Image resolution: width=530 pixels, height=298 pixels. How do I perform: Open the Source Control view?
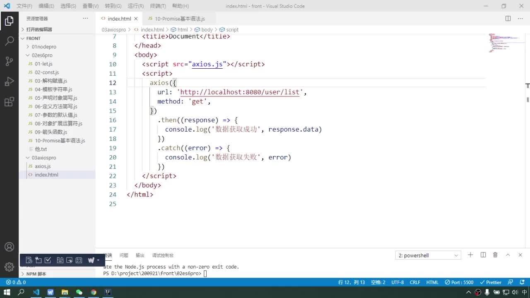9,61
